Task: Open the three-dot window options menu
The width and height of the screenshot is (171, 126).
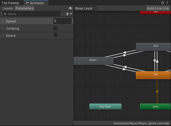Action: 167,2
